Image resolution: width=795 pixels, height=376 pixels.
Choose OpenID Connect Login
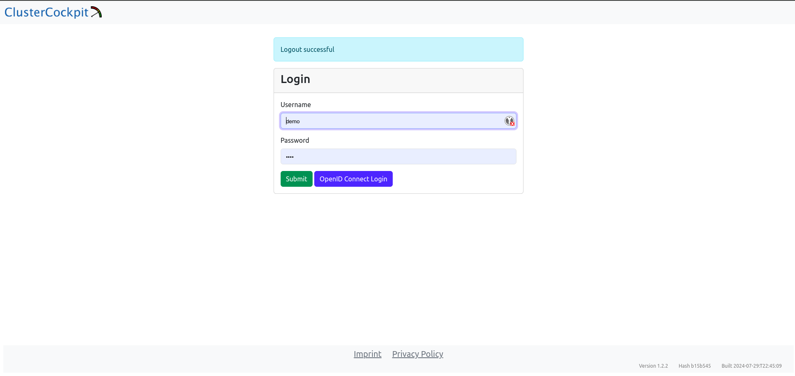point(353,179)
